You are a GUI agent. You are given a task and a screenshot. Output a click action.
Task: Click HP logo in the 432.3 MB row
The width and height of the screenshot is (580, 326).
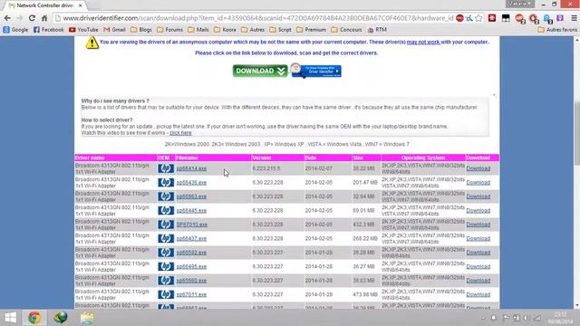[166, 225]
